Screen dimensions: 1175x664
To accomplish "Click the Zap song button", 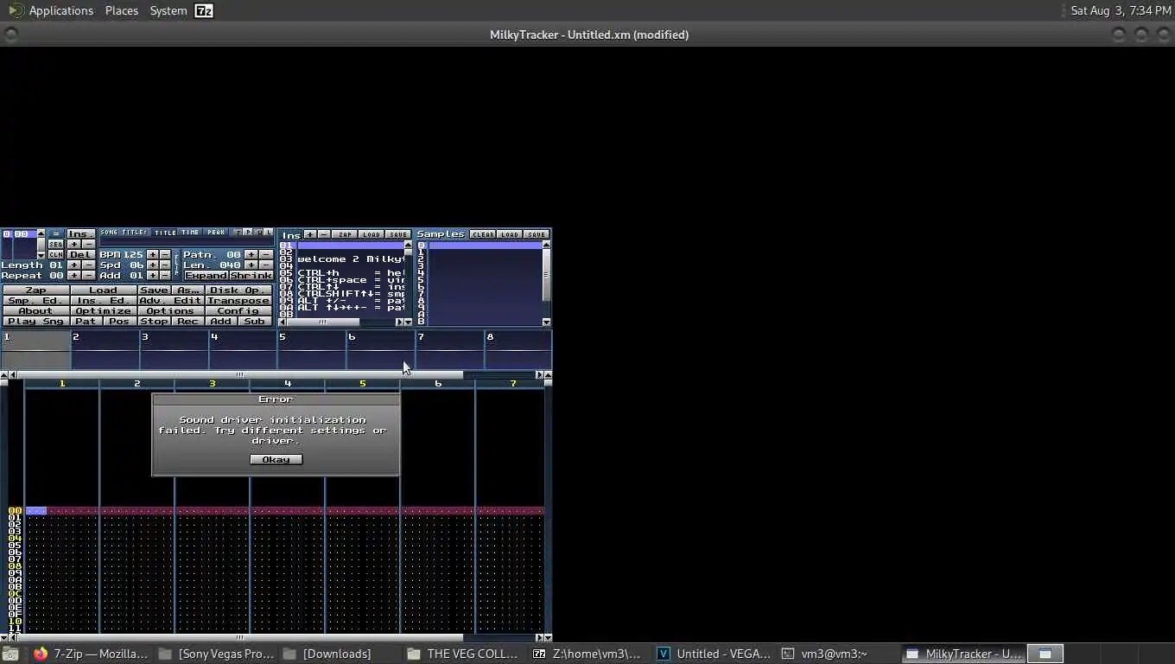I will coord(36,290).
